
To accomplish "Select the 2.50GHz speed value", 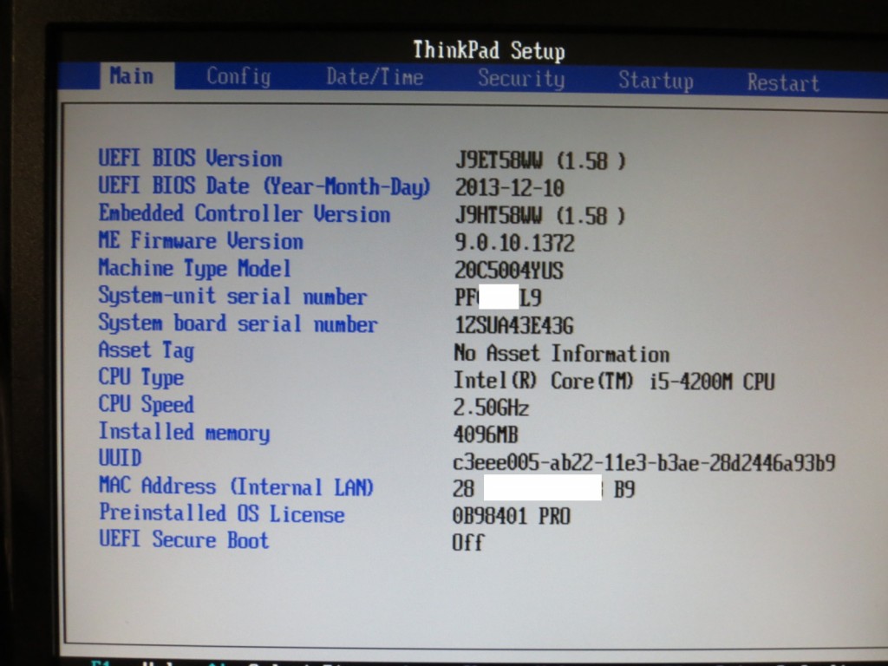I will [491, 408].
